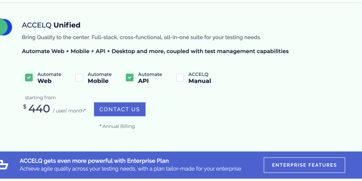Click the "Achieve agile quality" banner subtitle
362x181 pixels.
click(x=130, y=169)
